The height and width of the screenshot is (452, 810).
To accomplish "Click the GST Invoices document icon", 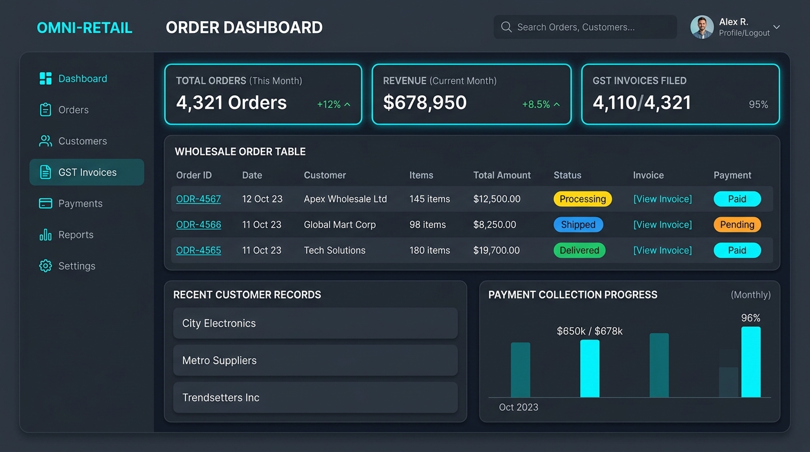I will [45, 172].
